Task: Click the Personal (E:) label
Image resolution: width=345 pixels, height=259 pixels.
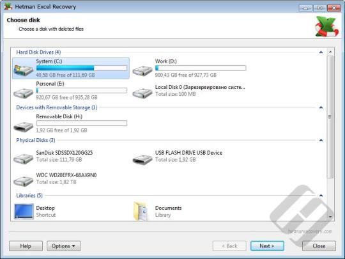Action: click(x=50, y=84)
